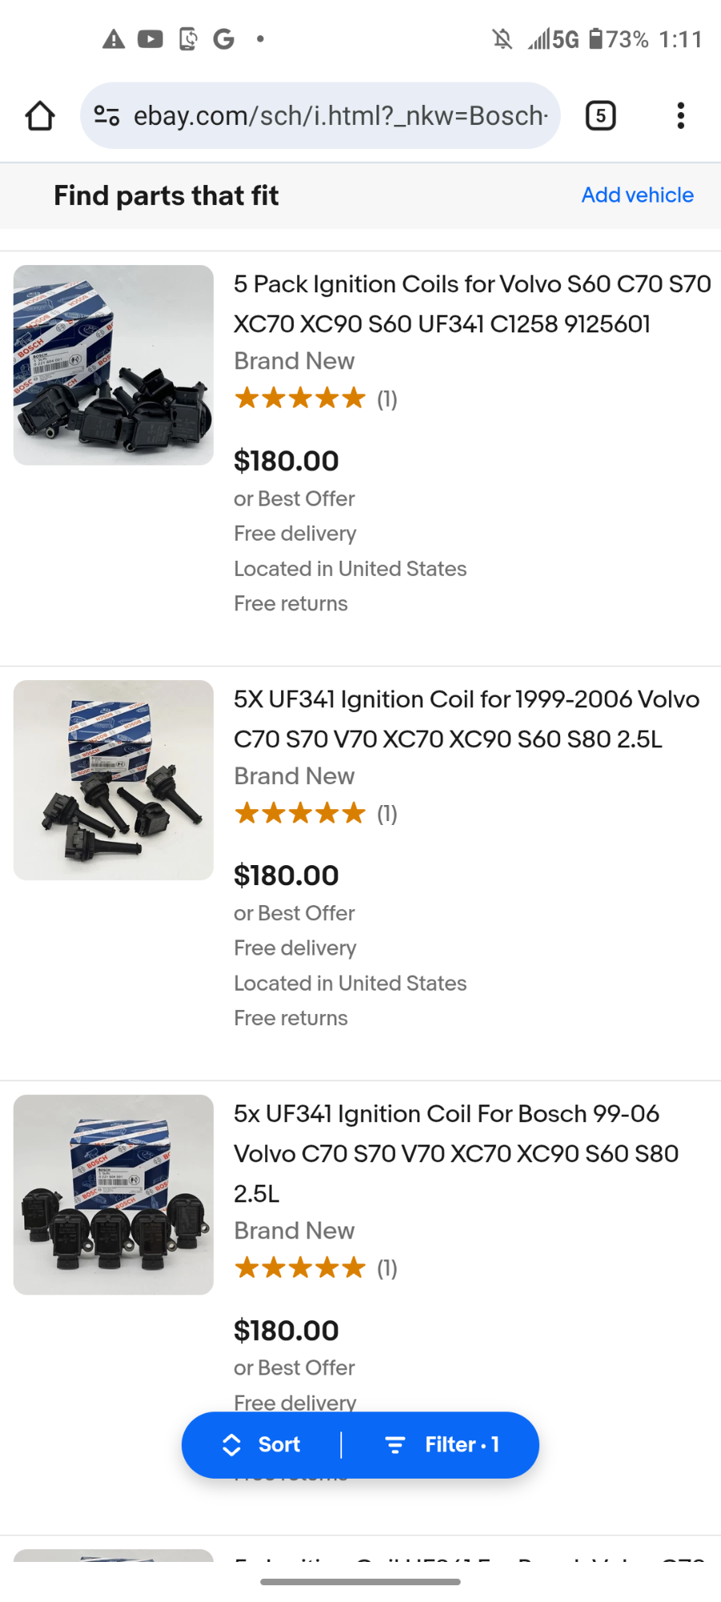
Task: Open the Sort options
Action: click(262, 1444)
